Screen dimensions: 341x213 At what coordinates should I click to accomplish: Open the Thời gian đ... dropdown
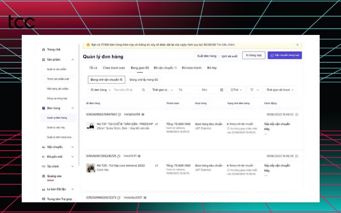(162, 90)
